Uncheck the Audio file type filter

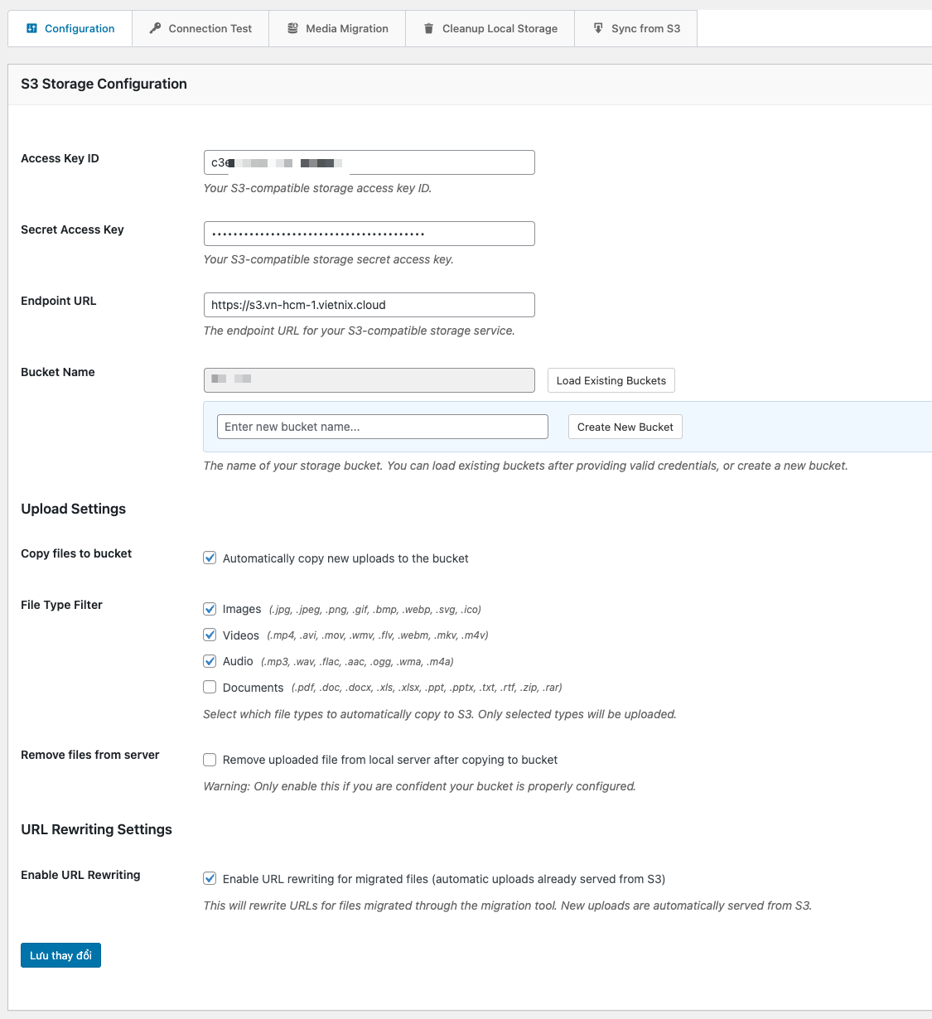(x=210, y=661)
